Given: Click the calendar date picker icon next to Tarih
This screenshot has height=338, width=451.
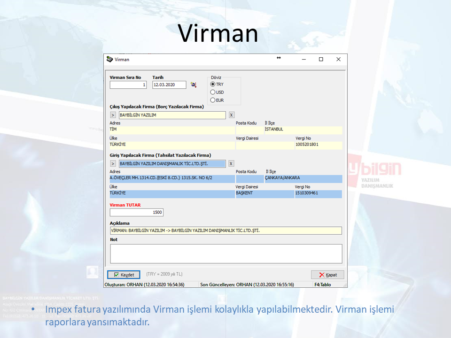Looking at the screenshot, I should [194, 85].
